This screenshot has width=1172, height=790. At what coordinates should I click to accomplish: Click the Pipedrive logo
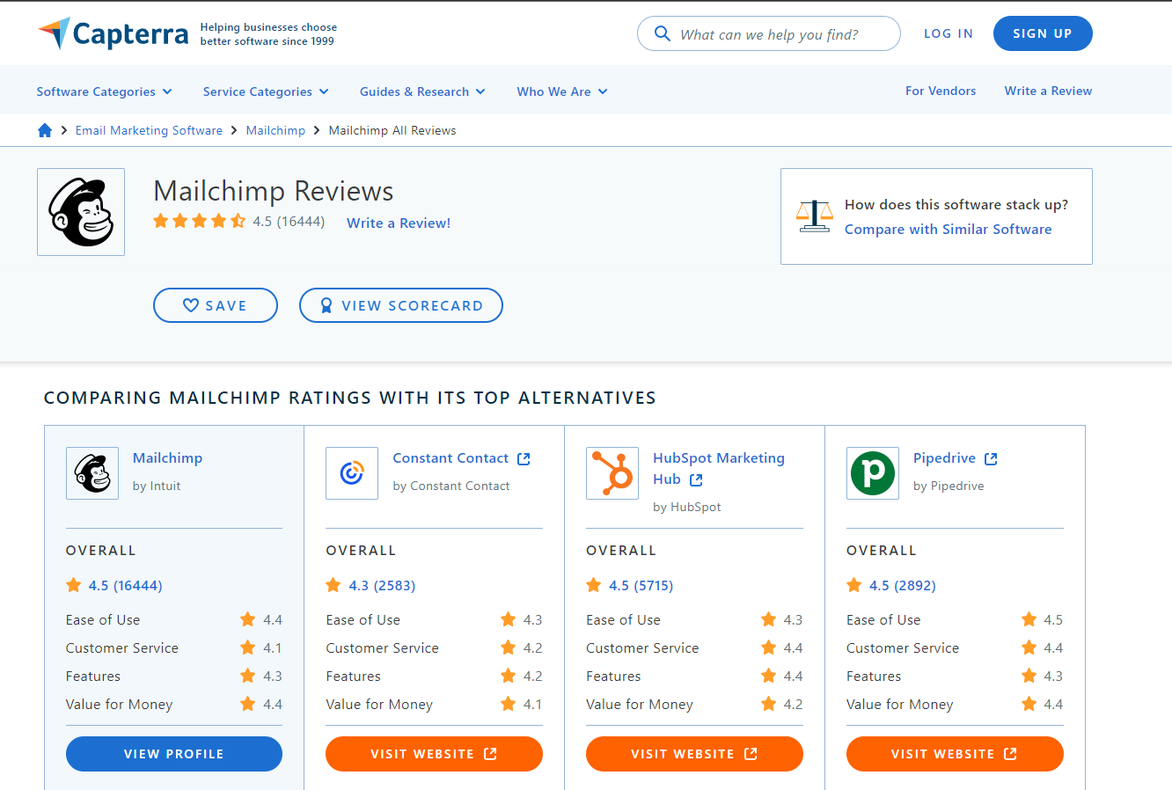click(873, 473)
